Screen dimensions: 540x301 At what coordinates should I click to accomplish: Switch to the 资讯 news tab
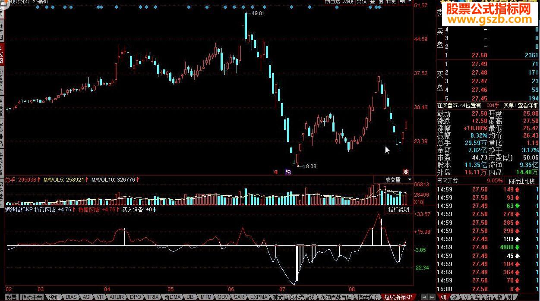click(54, 297)
